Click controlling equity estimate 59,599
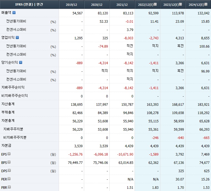The height and width of the screenshot is (191, 211). [x=179, y=130]
